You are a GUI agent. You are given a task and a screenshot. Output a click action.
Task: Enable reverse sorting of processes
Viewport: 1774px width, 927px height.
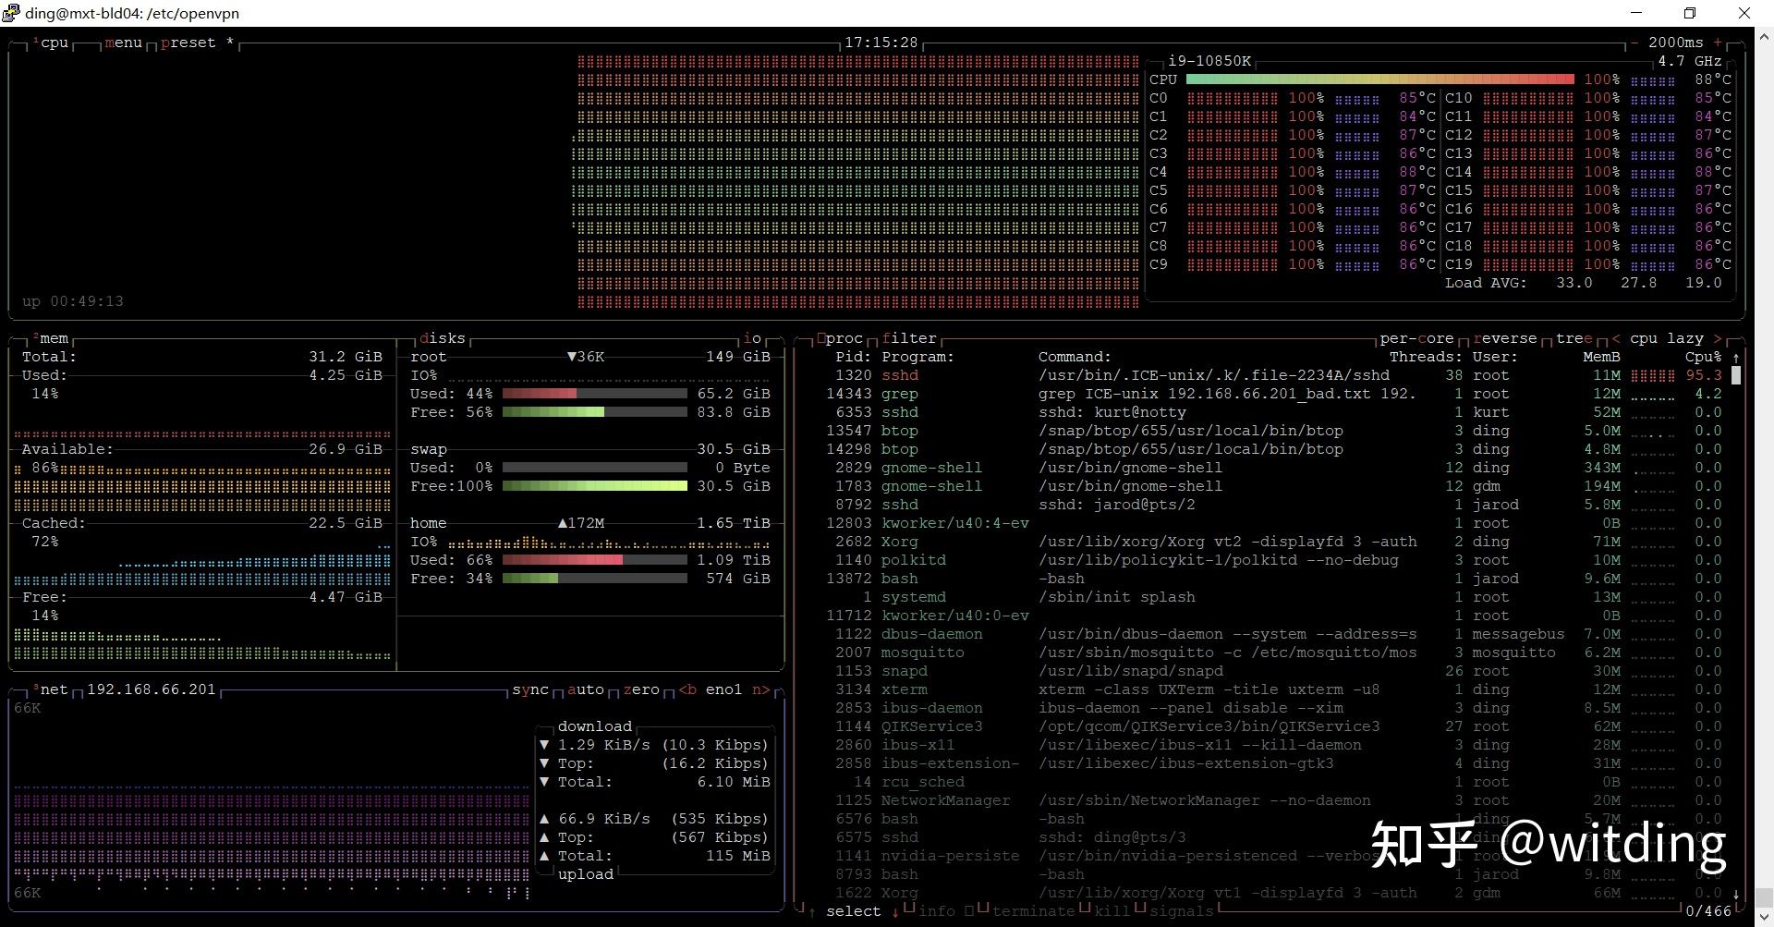coord(1507,338)
